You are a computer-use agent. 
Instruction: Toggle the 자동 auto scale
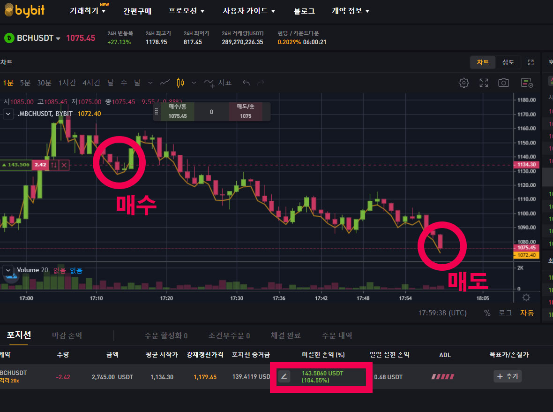pos(527,313)
